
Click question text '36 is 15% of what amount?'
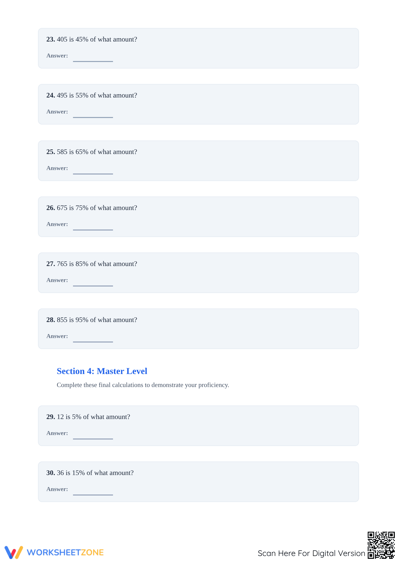pos(95,473)
